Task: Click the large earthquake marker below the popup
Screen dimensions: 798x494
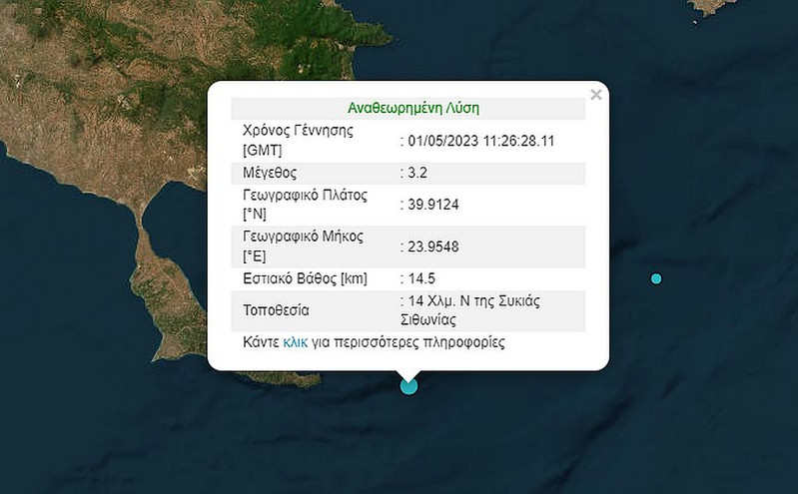Action: pos(408,385)
